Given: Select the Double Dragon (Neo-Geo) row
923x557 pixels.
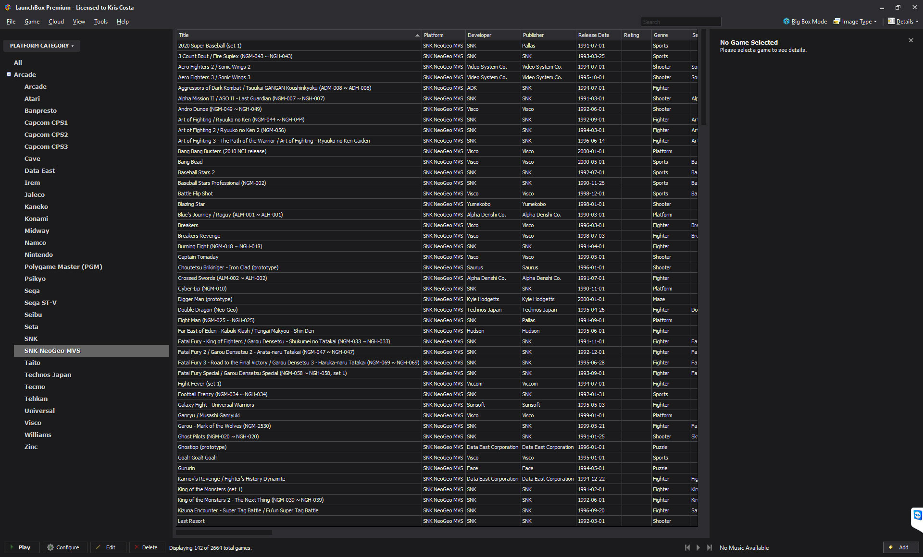Looking at the screenshot, I should [x=437, y=310].
